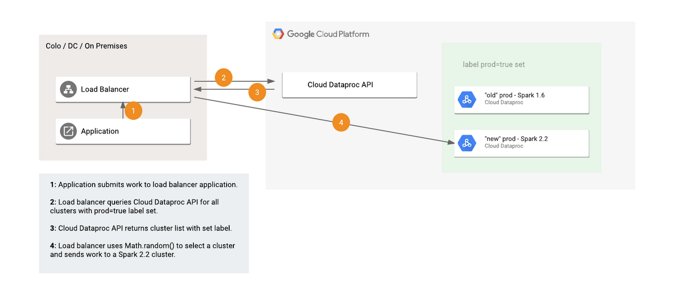This screenshot has height=295, width=674.
Task: Select the Application box
Action: click(123, 131)
